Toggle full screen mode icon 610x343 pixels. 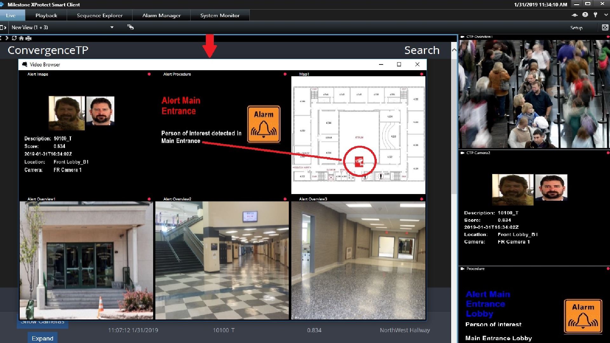pos(605,27)
